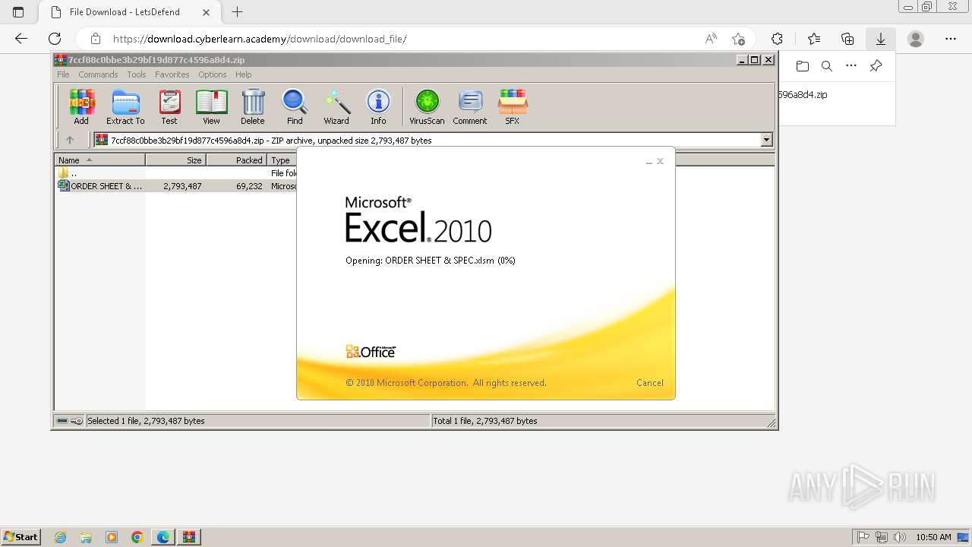
Task: Sort by the Name column header
Action: pos(99,160)
